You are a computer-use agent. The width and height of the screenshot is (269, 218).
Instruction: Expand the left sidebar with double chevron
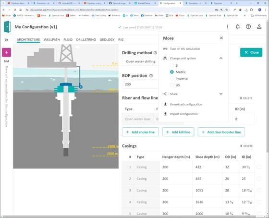coord(6,40)
